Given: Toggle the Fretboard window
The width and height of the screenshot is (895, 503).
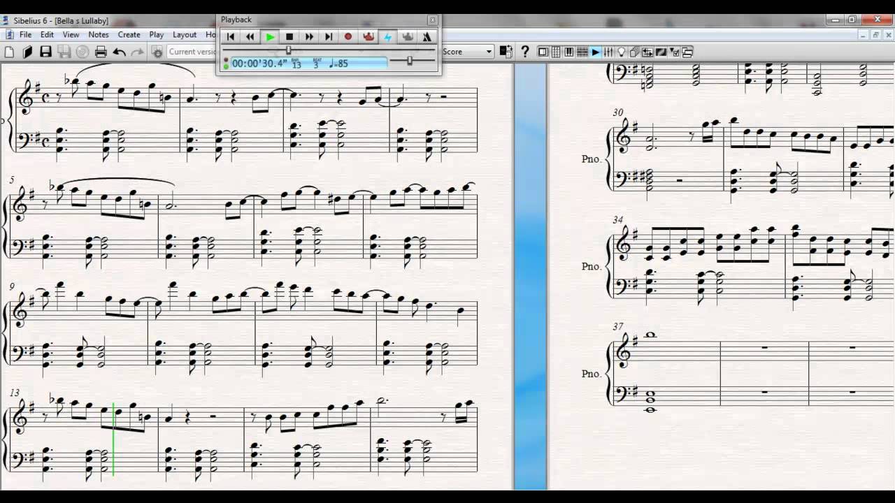Looking at the screenshot, I should (x=582, y=52).
